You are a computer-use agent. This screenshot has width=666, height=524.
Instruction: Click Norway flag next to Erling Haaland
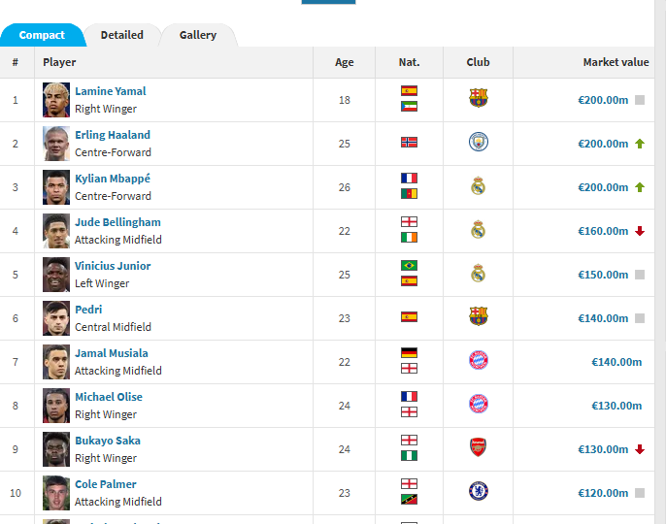[409, 143]
